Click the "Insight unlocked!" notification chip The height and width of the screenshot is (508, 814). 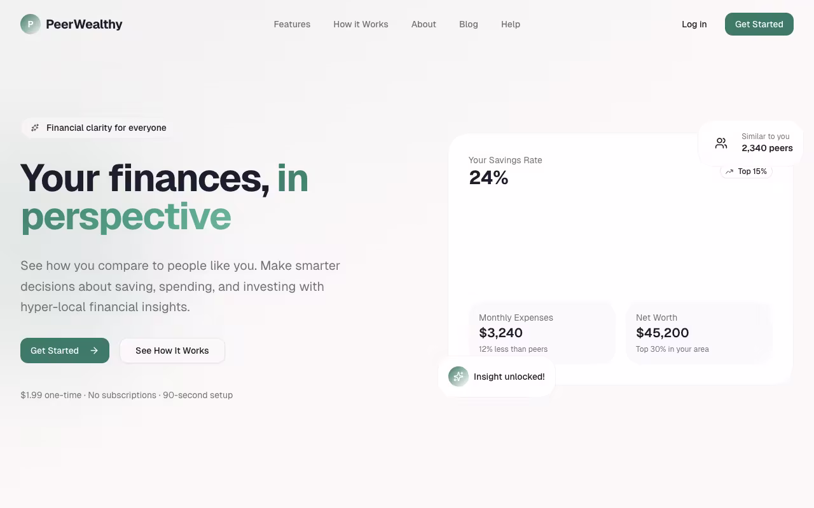[497, 376]
